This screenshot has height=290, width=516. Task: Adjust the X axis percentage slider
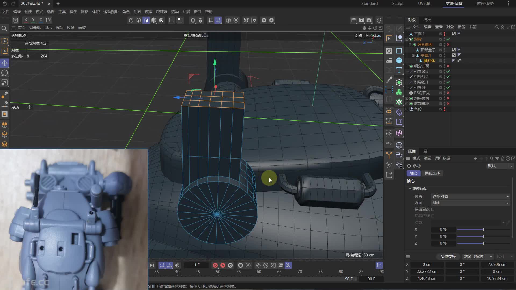(x=483, y=229)
